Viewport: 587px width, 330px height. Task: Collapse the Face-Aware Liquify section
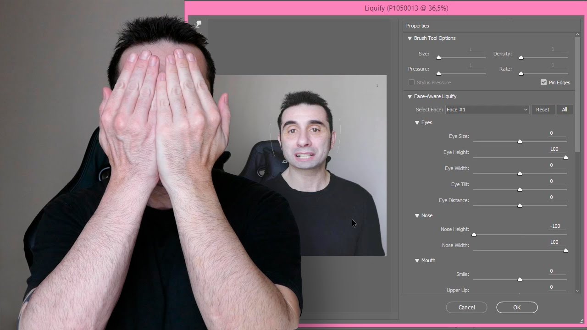[410, 97]
